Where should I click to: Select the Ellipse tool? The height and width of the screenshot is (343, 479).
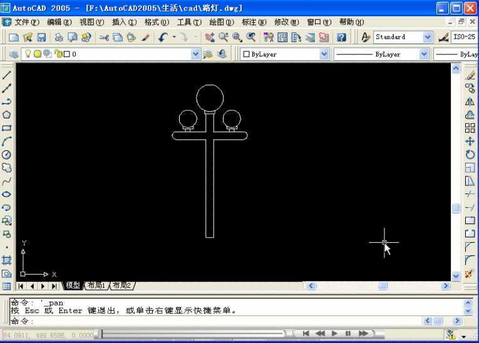pos(6,194)
